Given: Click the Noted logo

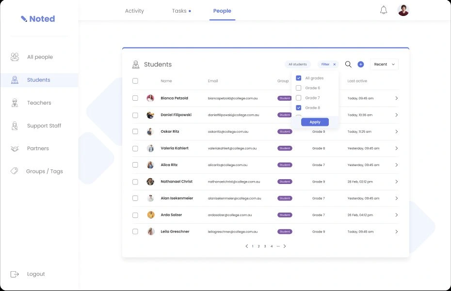Looking at the screenshot, I should (x=38, y=19).
